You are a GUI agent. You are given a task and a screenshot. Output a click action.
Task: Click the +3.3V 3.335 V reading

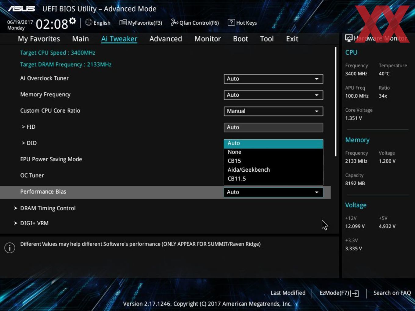[x=353, y=248]
